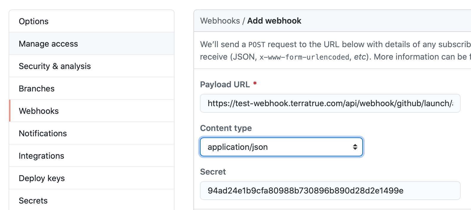The image size is (471, 210).
Task: Click the up-down arrows on the application/json select
Action: point(355,147)
